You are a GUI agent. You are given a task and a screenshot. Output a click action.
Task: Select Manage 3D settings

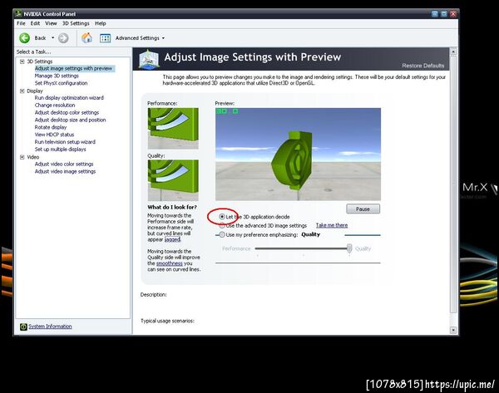point(57,76)
